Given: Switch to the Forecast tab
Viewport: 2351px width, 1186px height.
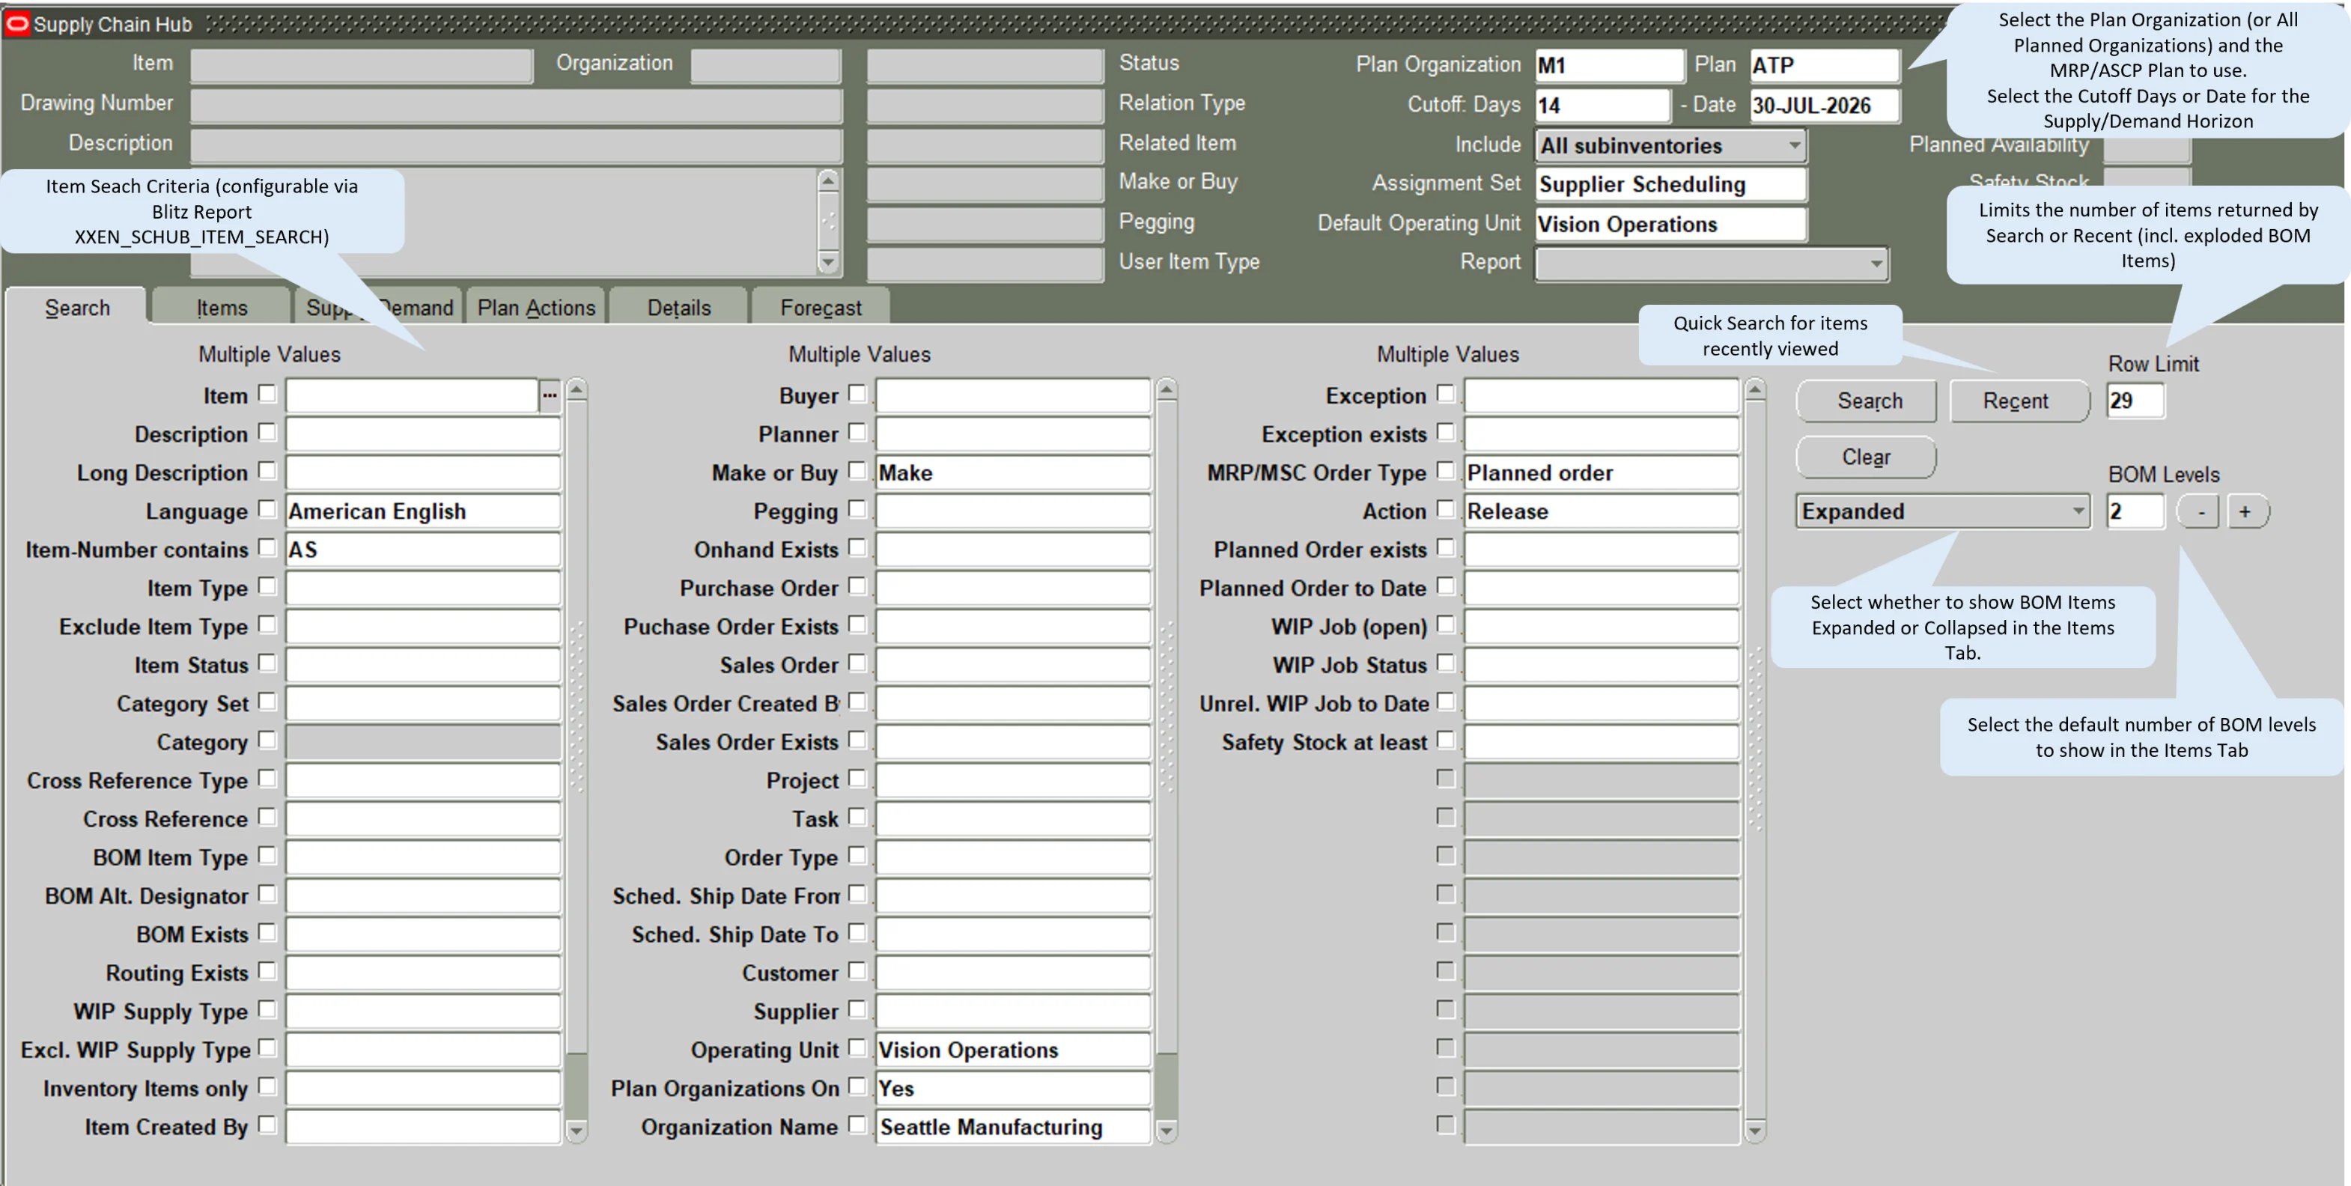Looking at the screenshot, I should pyautogui.click(x=821, y=308).
